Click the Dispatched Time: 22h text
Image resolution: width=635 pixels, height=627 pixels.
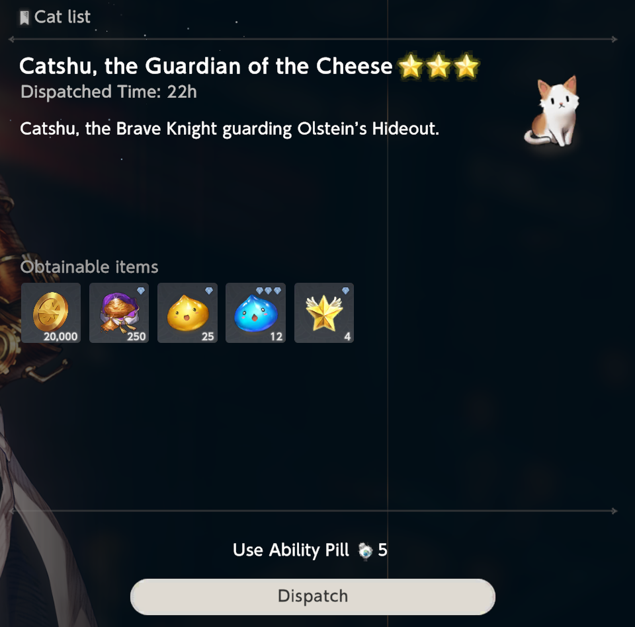point(109,92)
